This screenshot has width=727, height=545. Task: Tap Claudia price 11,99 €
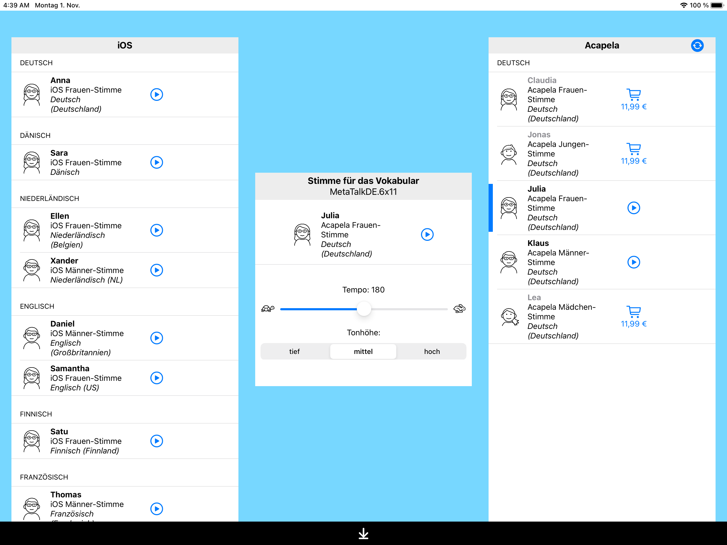[634, 107]
